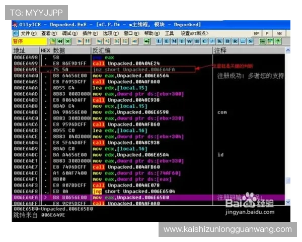The width and height of the screenshot is (302, 242).
Task: Click the 地址 column header
Action: (26, 50)
